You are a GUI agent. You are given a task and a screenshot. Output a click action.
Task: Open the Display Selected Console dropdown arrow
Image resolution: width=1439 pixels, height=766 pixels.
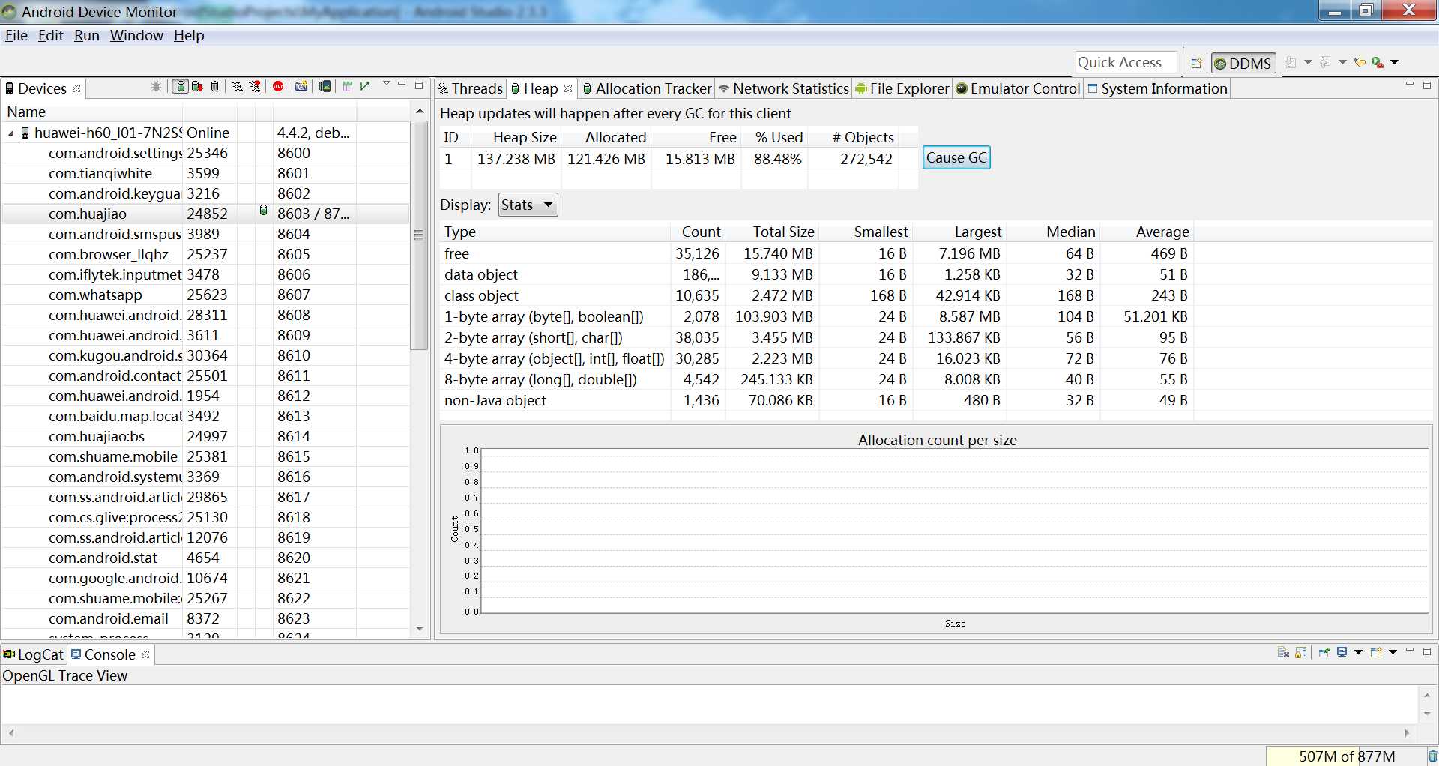1358,652
